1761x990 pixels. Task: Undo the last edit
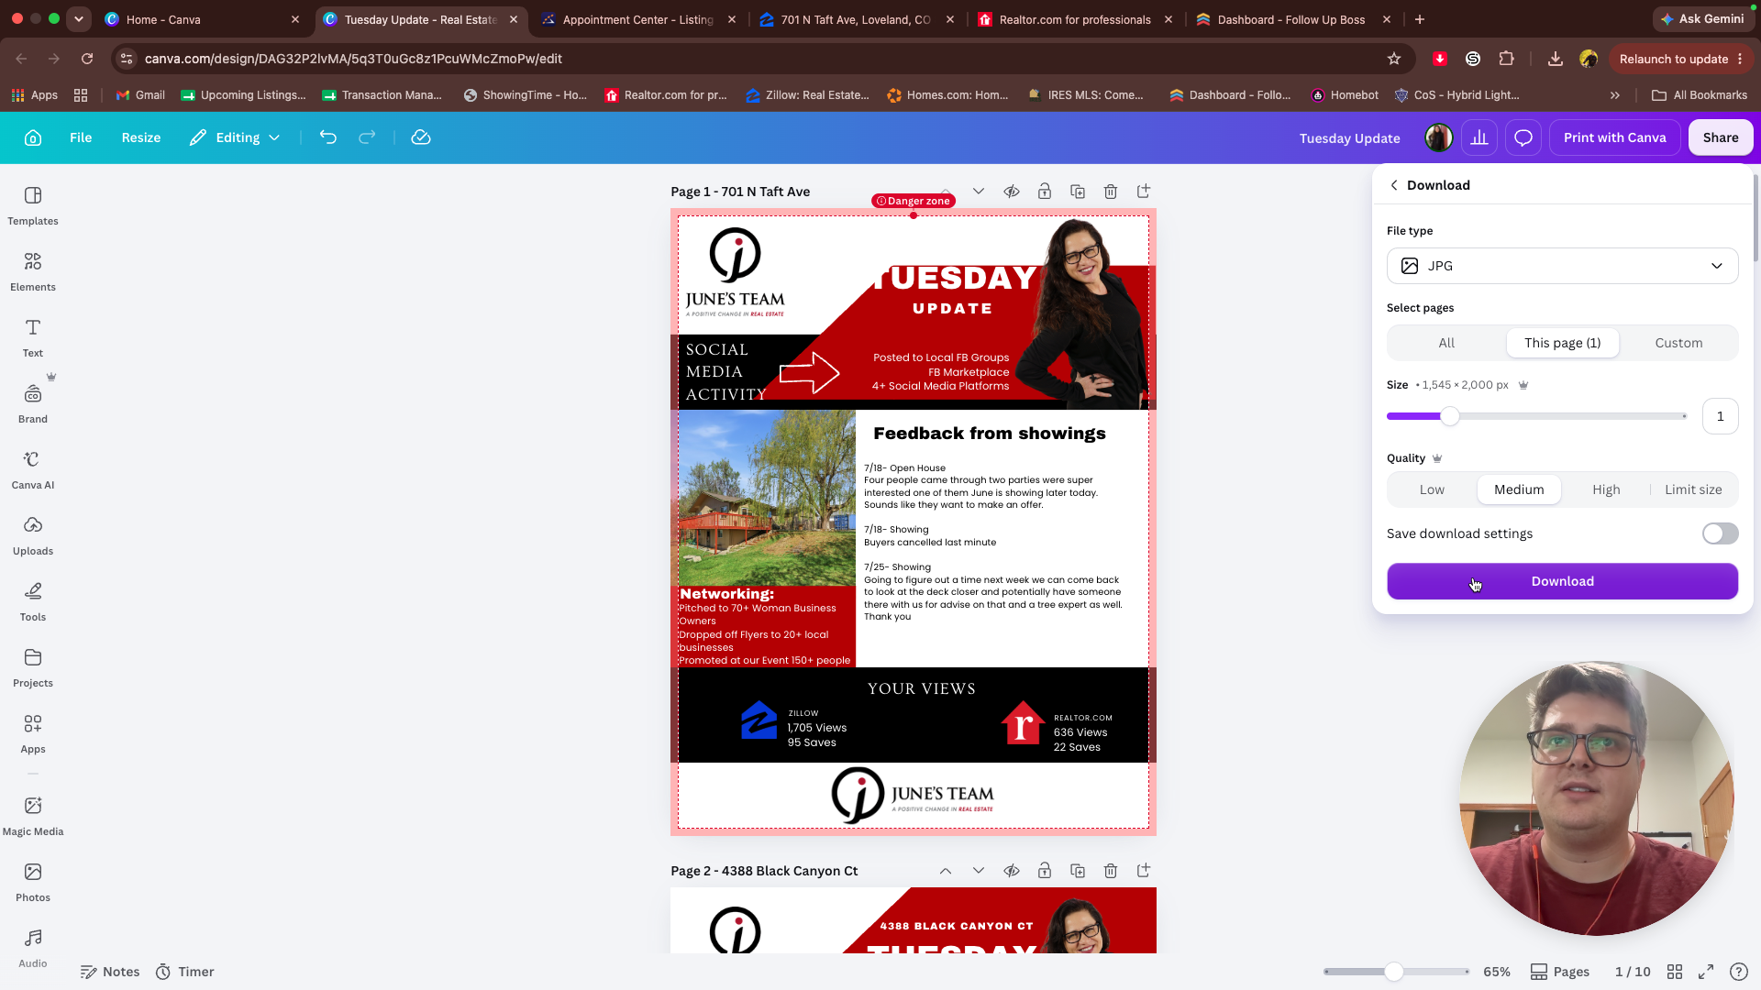[328, 137]
